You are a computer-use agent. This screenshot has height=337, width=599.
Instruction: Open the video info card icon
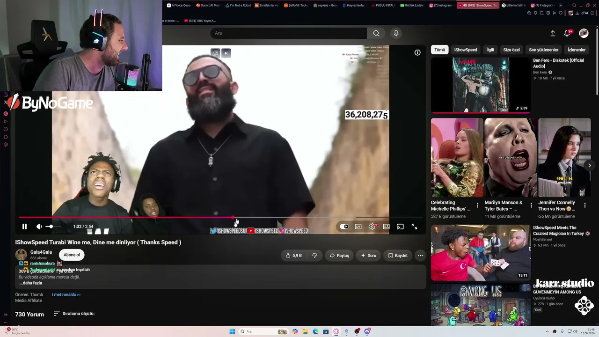tap(417, 52)
